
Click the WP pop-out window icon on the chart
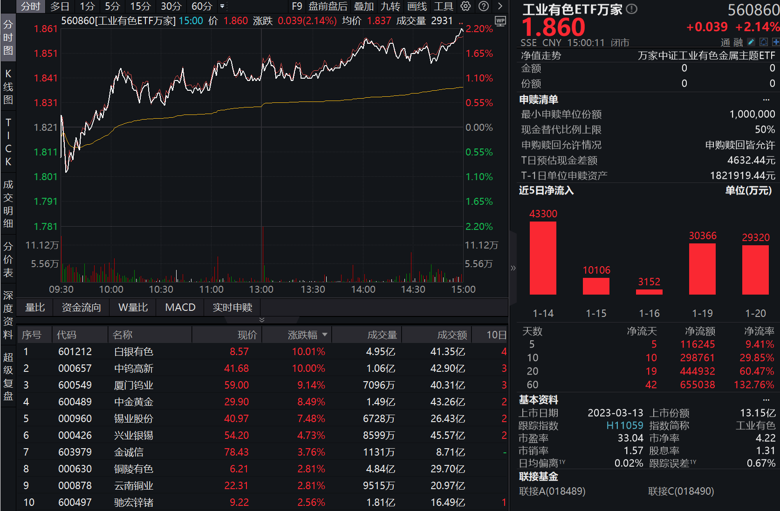[x=500, y=21]
